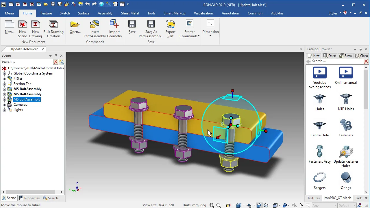This screenshot has width=370, height=208.
Task: Open the Menu button
Action: [9, 13]
